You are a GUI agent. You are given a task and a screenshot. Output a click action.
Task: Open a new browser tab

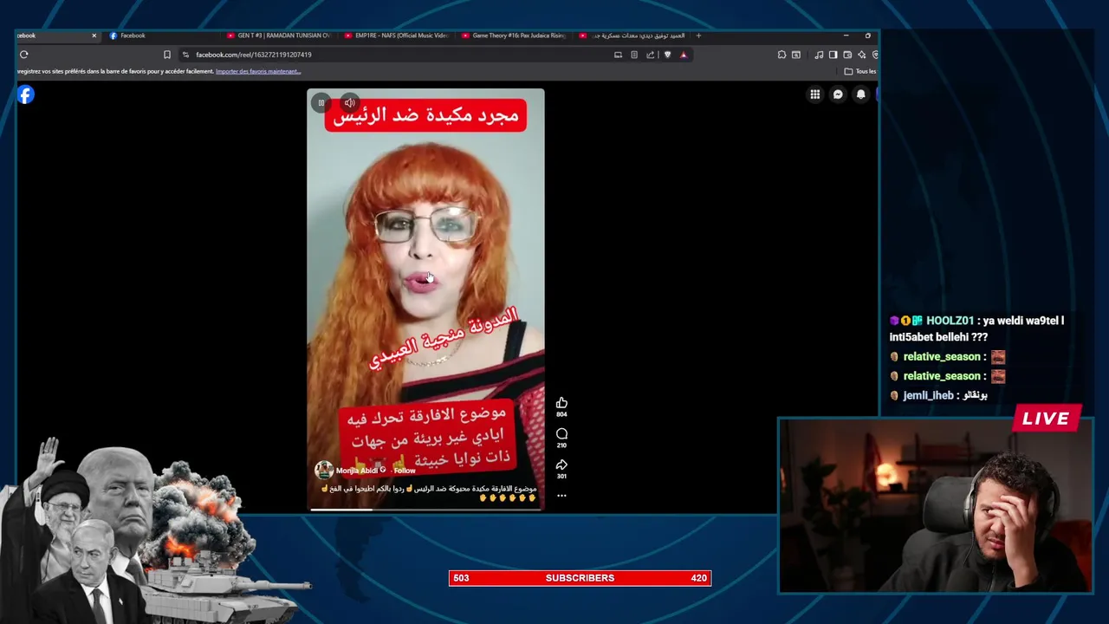pyautogui.click(x=699, y=36)
